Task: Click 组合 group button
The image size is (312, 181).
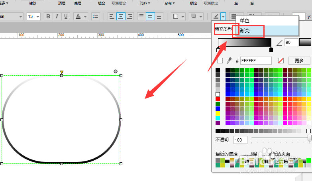Action: (x=102, y=3)
